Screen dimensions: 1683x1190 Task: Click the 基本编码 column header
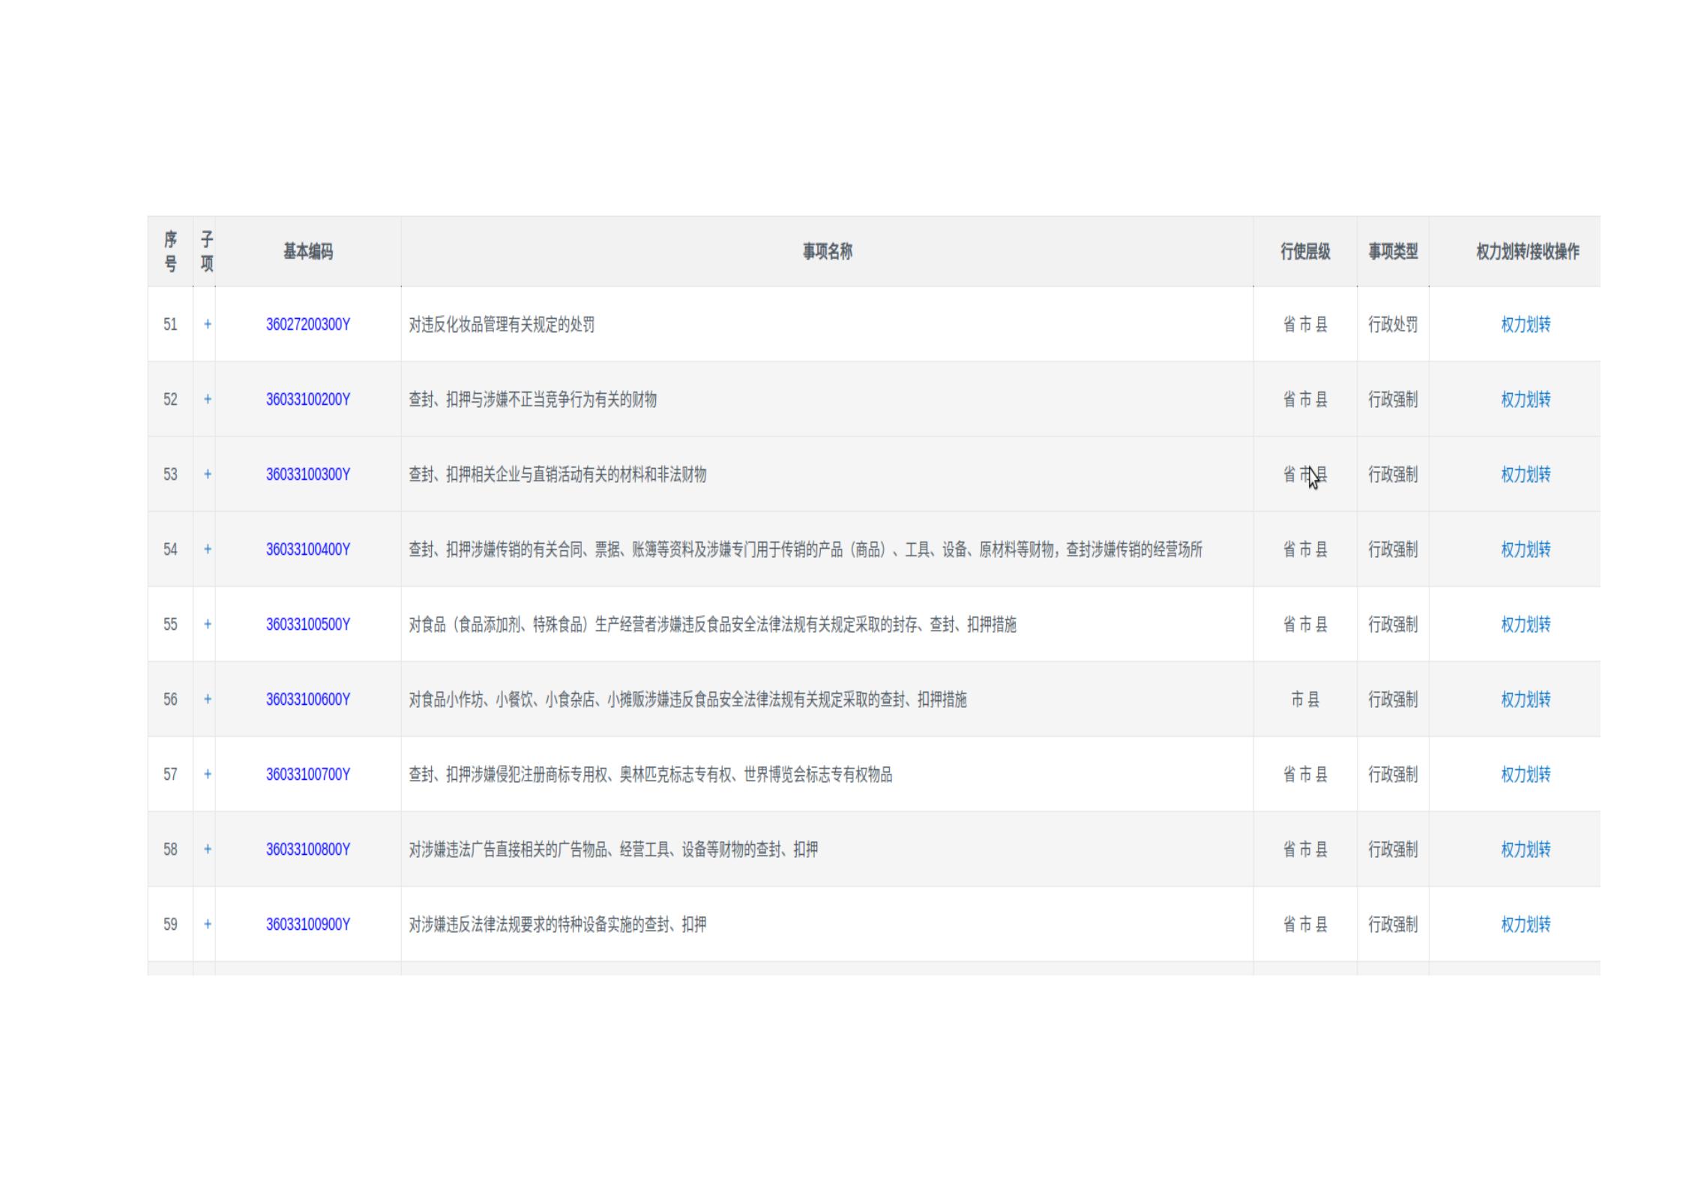point(307,251)
